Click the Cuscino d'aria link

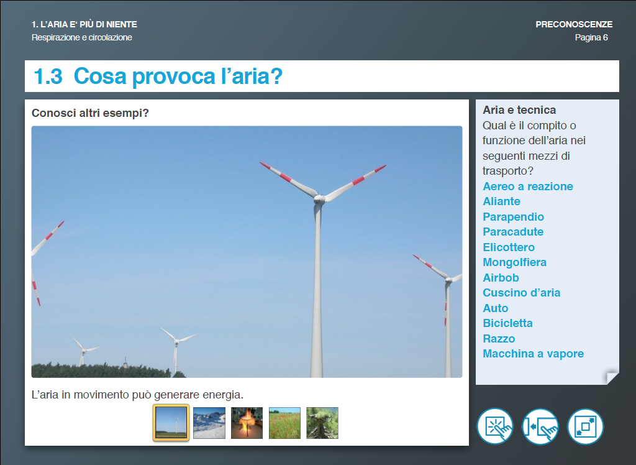(x=521, y=293)
